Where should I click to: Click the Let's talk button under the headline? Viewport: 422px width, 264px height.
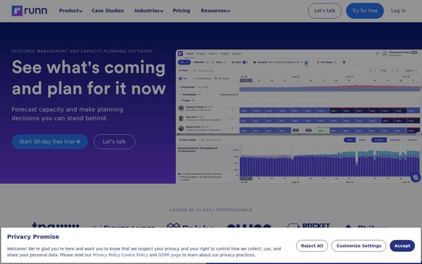[x=114, y=142]
